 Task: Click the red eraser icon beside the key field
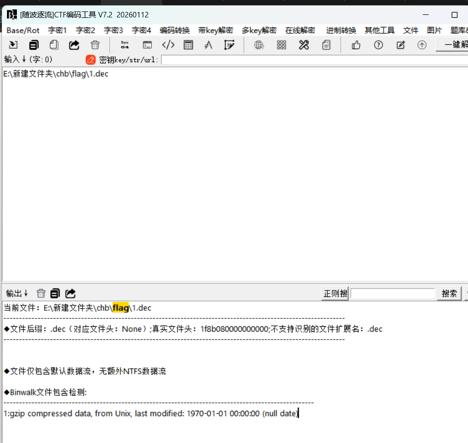[x=90, y=60]
